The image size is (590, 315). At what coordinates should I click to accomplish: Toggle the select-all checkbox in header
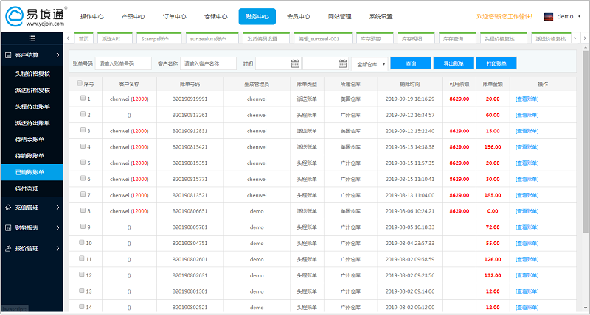(x=80, y=83)
